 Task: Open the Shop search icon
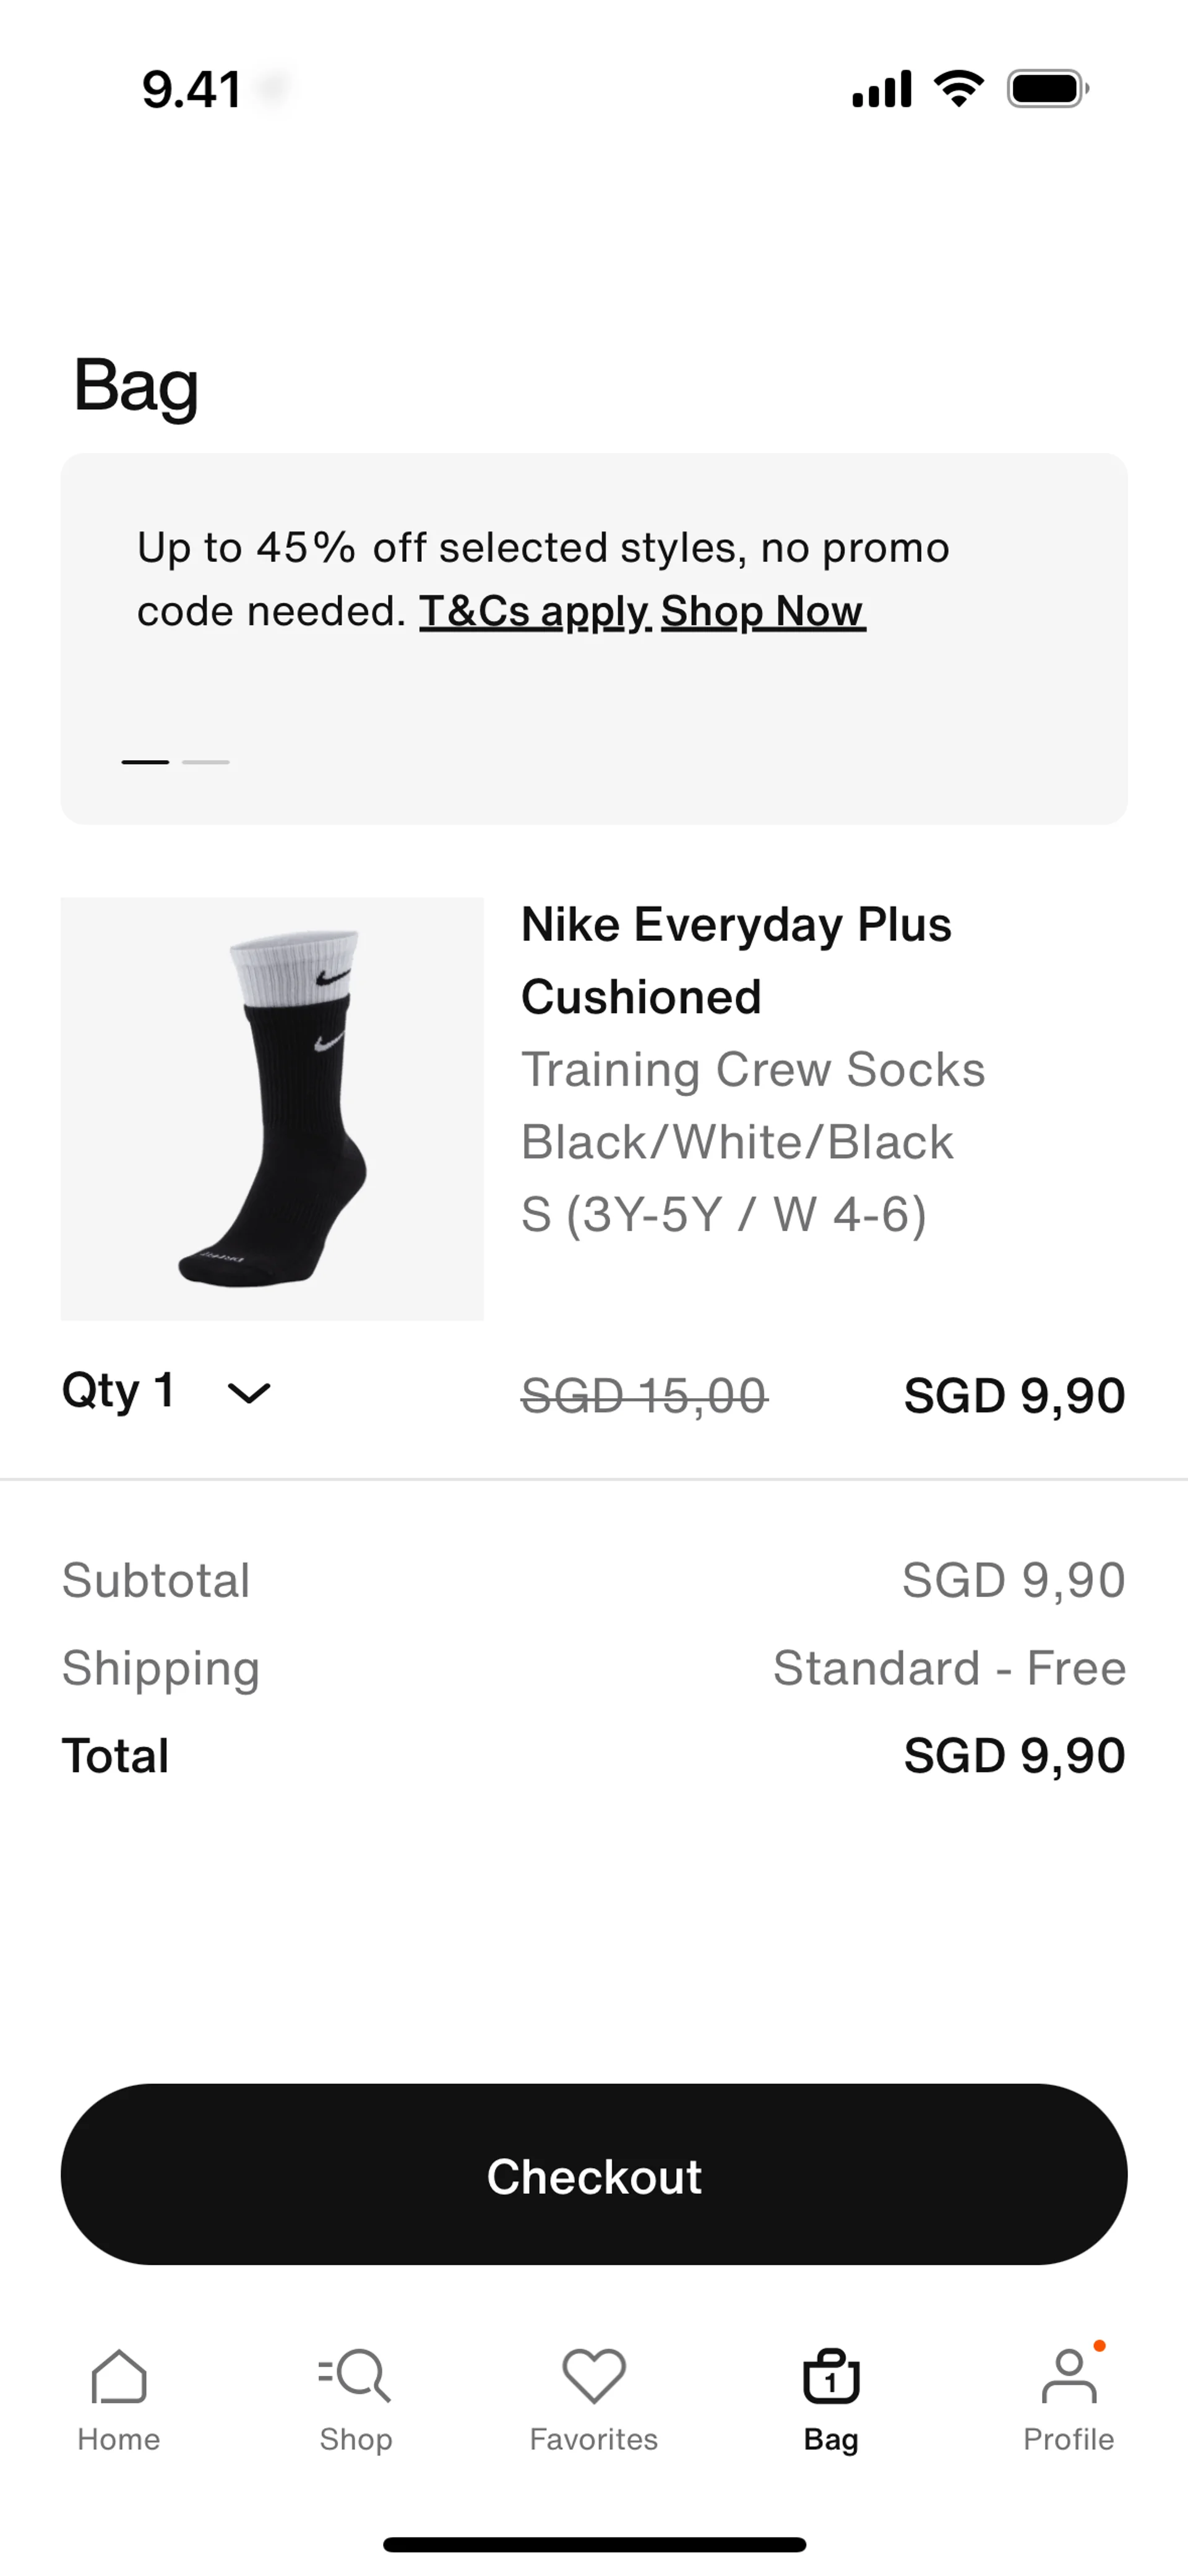click(356, 2376)
